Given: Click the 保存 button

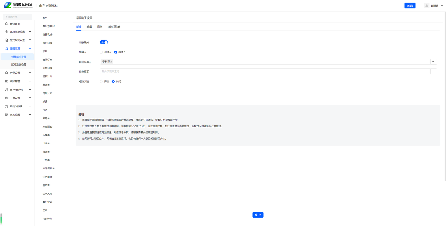Looking at the screenshot, I should click(x=258, y=215).
